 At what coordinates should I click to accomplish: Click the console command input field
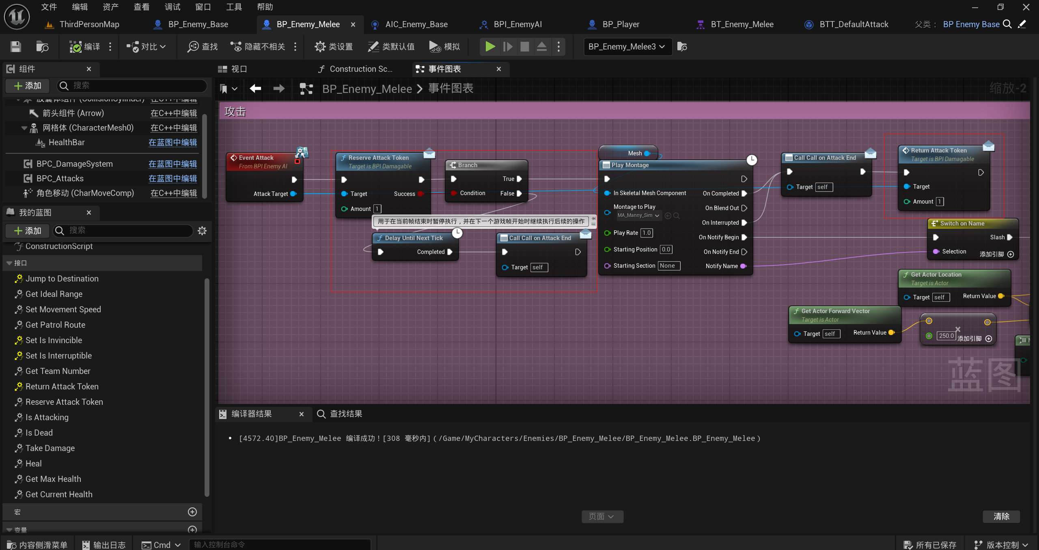280,544
